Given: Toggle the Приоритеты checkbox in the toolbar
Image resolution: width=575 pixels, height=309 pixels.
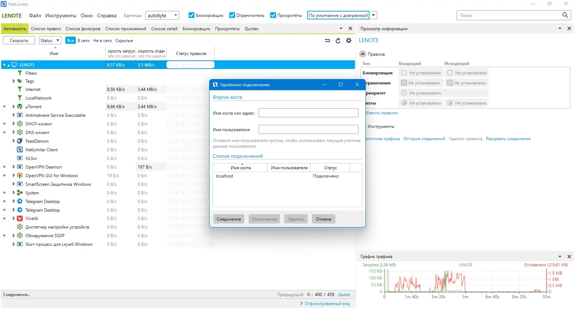Looking at the screenshot, I should 273,15.
